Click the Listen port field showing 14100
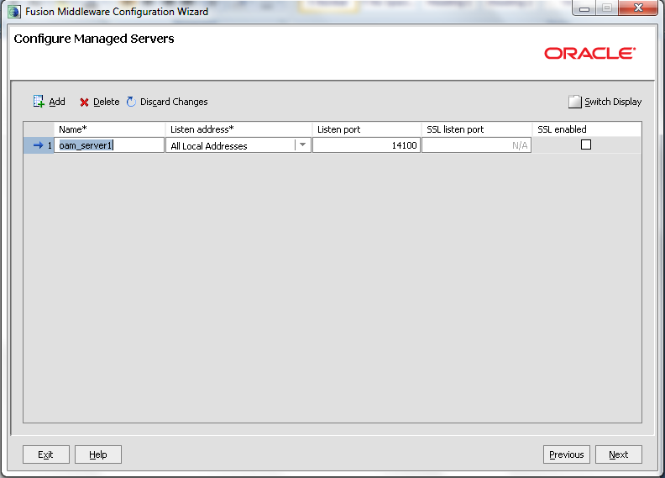 366,145
